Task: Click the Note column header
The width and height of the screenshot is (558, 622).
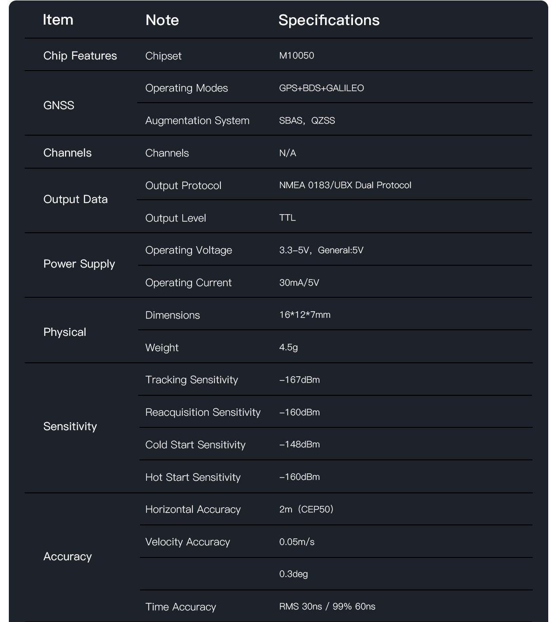Action: pyautogui.click(x=162, y=20)
